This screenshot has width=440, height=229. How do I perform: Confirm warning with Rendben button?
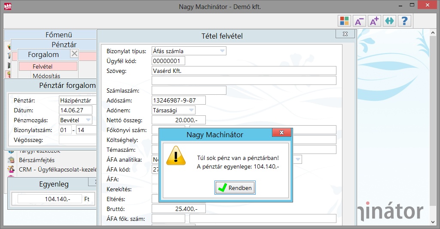pos(235,187)
